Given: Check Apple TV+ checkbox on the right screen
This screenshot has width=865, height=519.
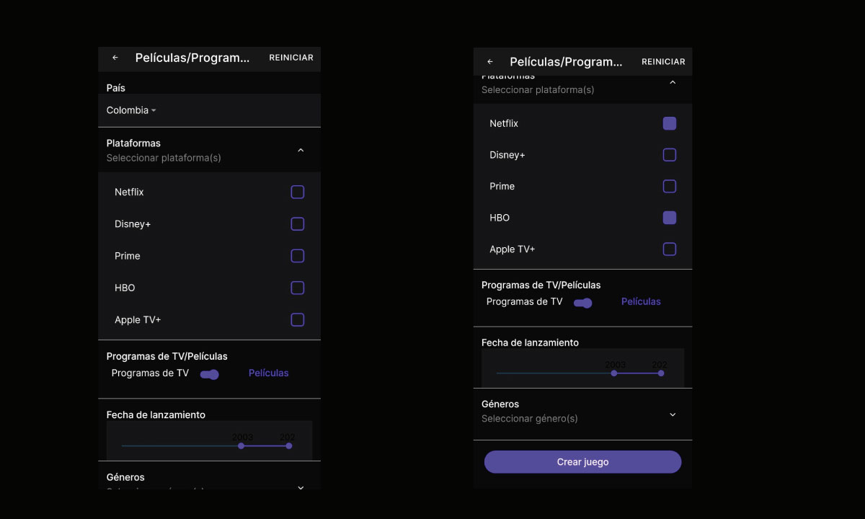Looking at the screenshot, I should coord(670,249).
